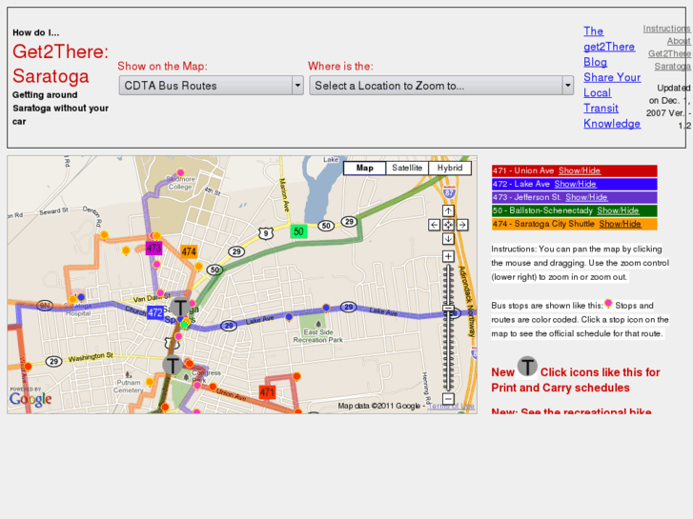
Task: Open The get2There Blog link
Action: (x=609, y=47)
